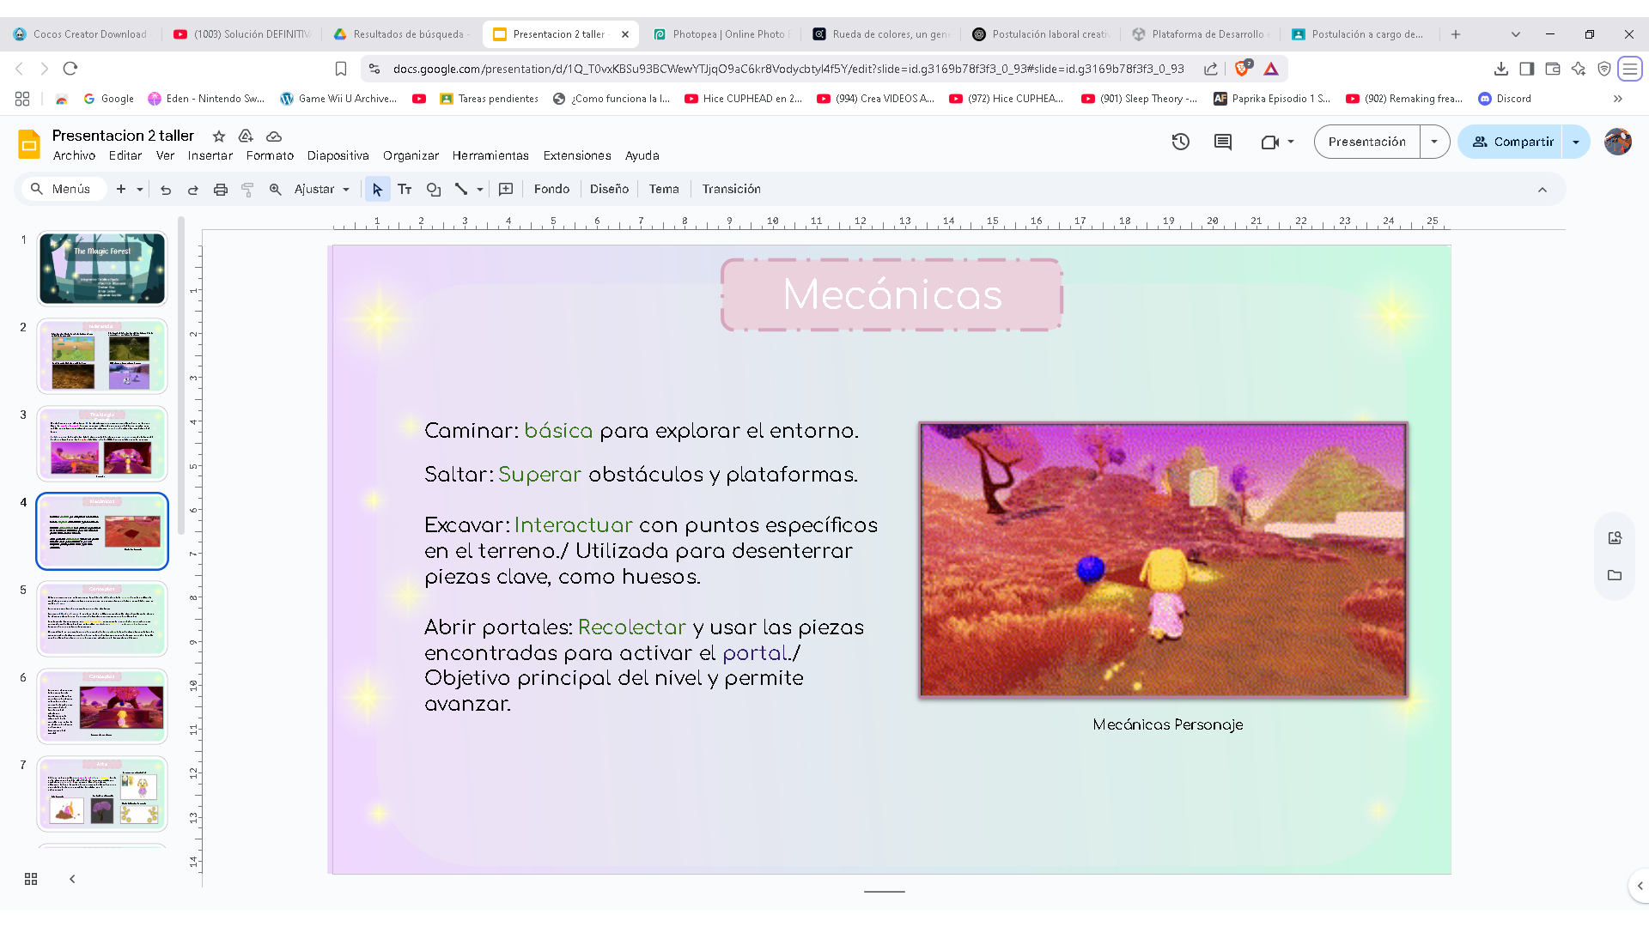1649x927 pixels.
Task: Select slide 6 thumbnail in filmstrip
Action: 102,706
